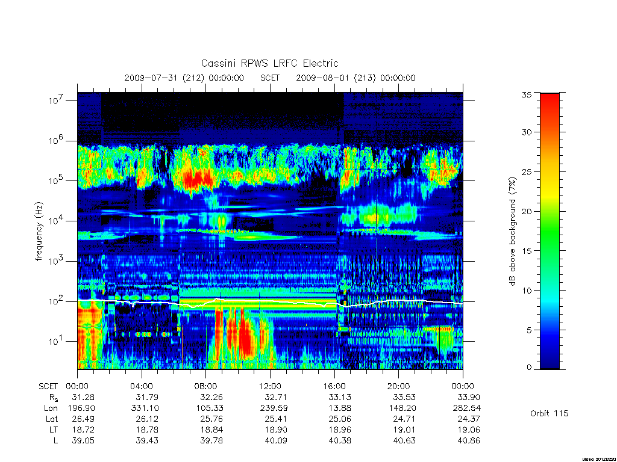Viewport: 617px width, 462px height.
Task: Click Rs value '31.28'
Action: (x=83, y=397)
